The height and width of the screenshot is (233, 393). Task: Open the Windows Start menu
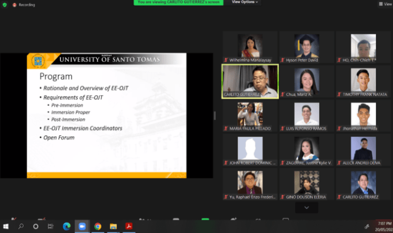tap(6, 226)
